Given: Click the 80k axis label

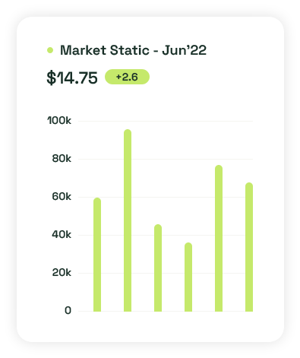Looking at the screenshot, I should [x=62, y=159].
